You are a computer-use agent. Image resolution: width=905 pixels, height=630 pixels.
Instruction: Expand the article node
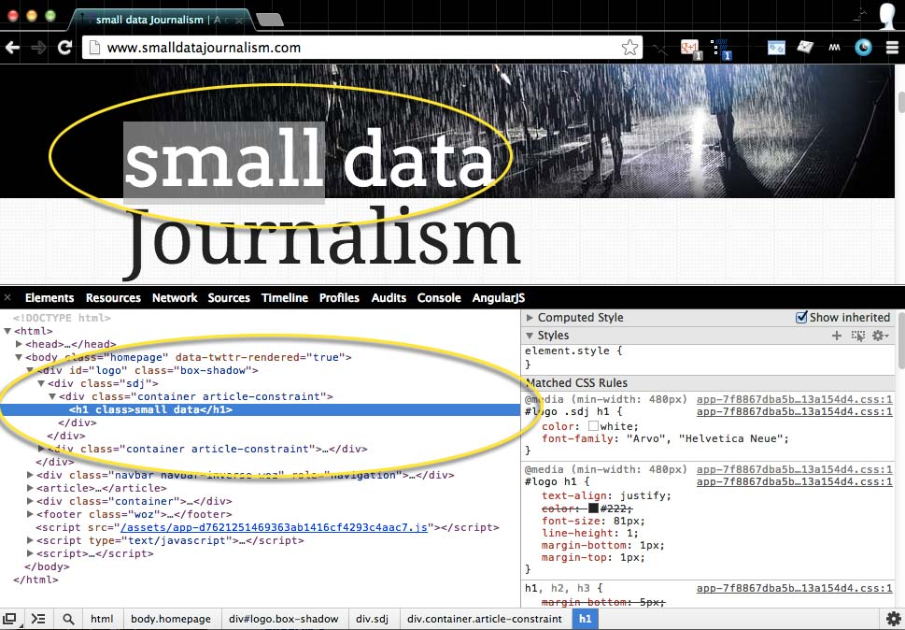(30, 489)
